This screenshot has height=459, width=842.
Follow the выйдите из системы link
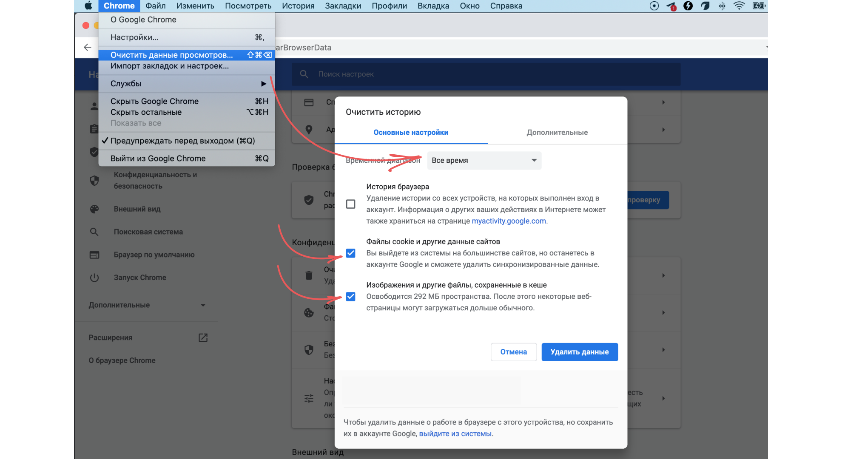[x=455, y=433]
